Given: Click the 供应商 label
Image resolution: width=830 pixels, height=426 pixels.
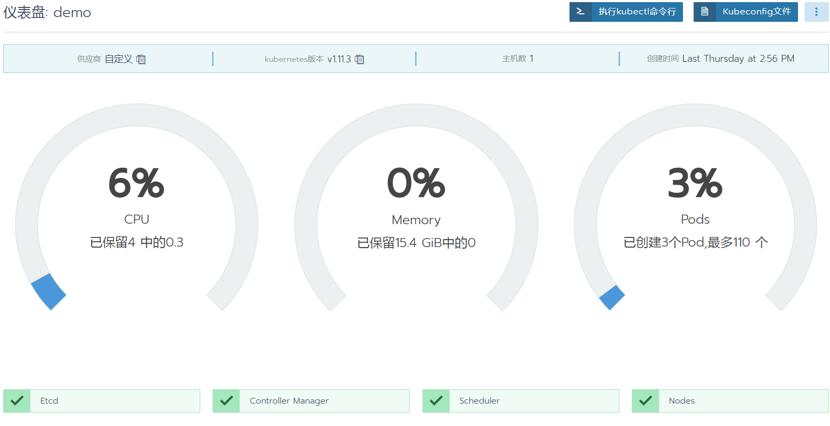Looking at the screenshot, I should point(89,59).
